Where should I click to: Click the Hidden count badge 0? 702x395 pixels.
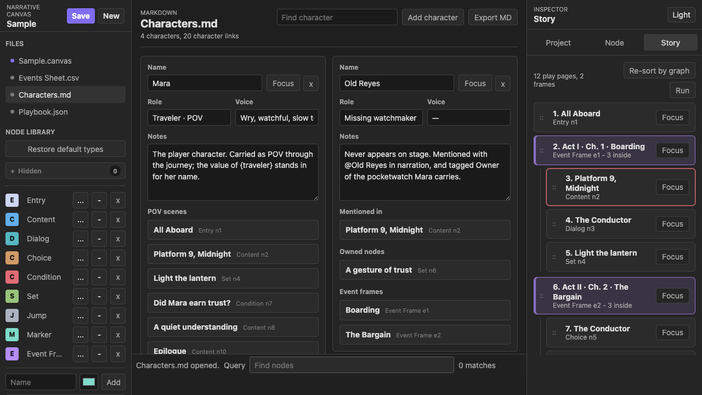pyautogui.click(x=115, y=171)
